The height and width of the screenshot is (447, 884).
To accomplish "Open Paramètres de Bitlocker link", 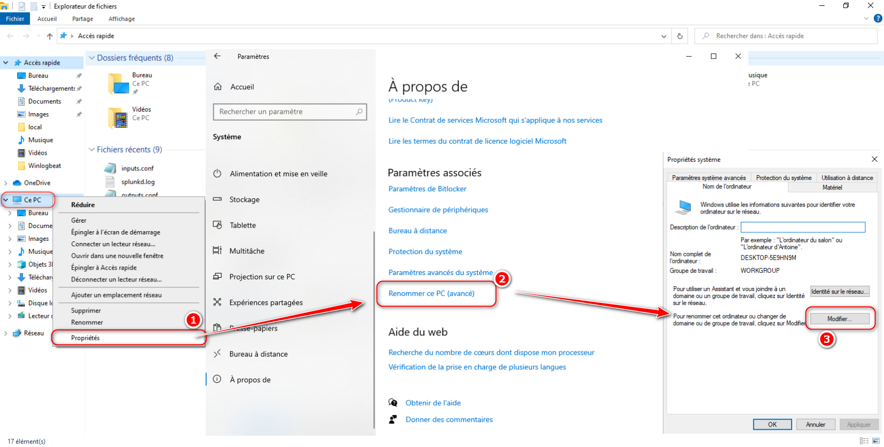I will 427,189.
